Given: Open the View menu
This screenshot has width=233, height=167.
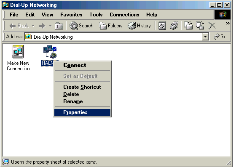Looking at the screenshot, I should [x=47, y=15].
